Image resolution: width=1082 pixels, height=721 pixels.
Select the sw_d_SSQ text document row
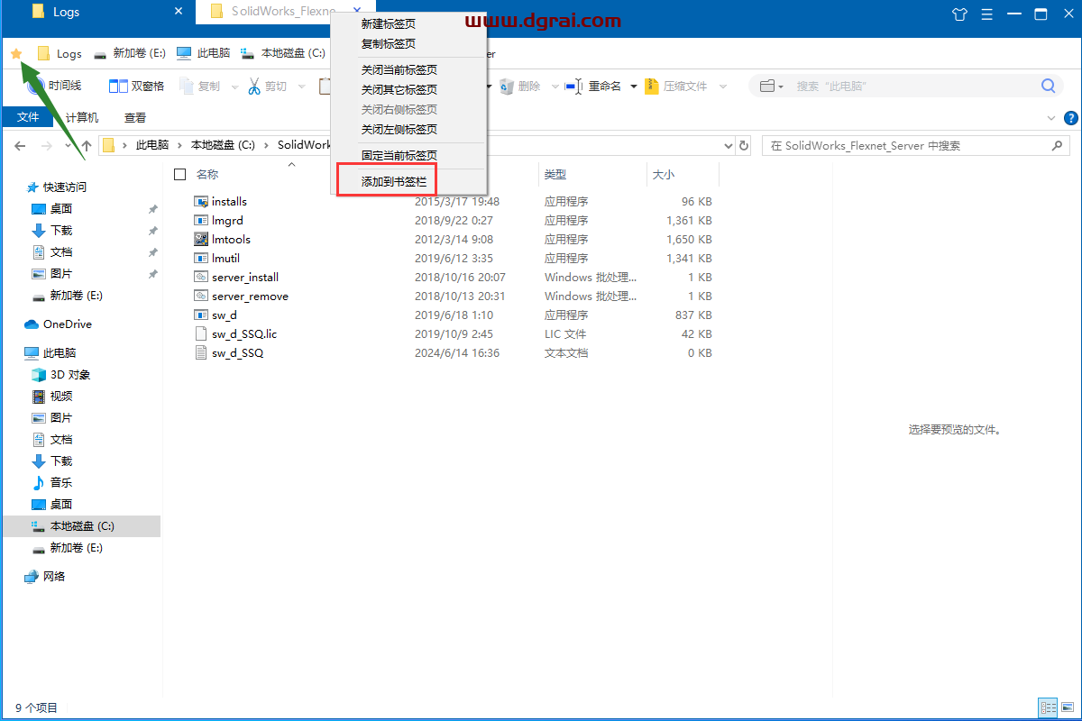[x=454, y=353]
